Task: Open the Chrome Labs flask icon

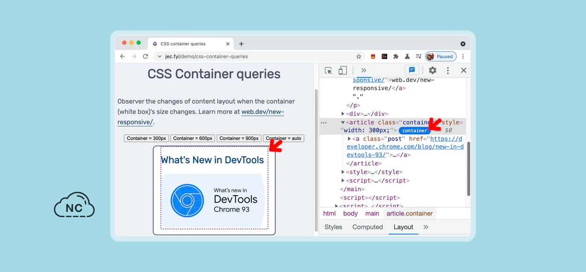Action: [407, 56]
